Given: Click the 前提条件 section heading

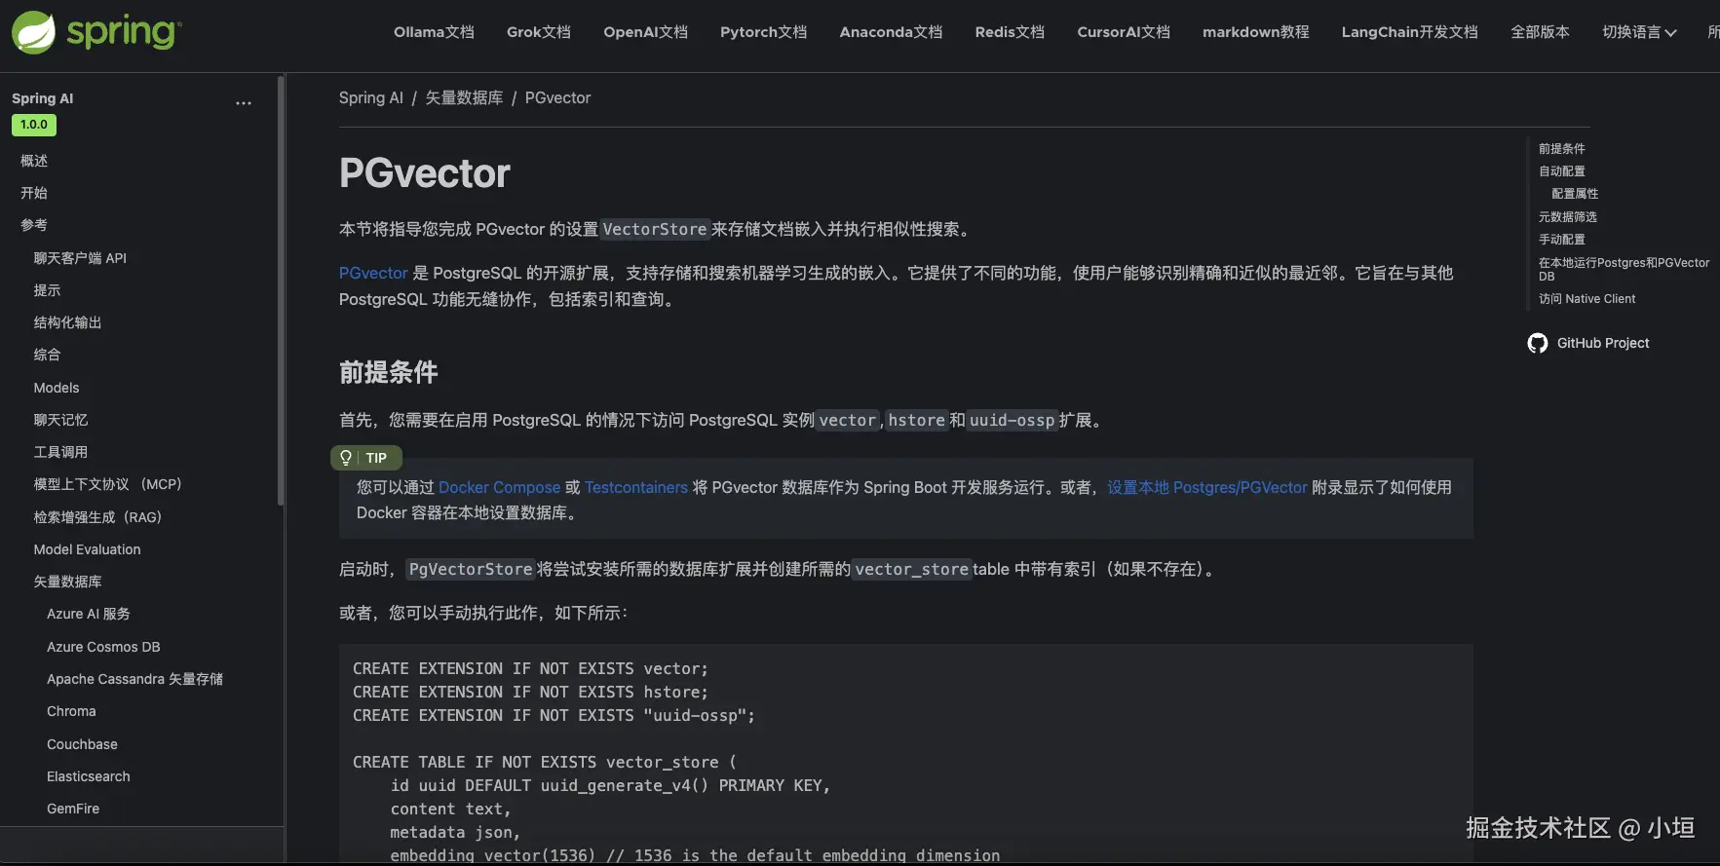Looking at the screenshot, I should (388, 372).
